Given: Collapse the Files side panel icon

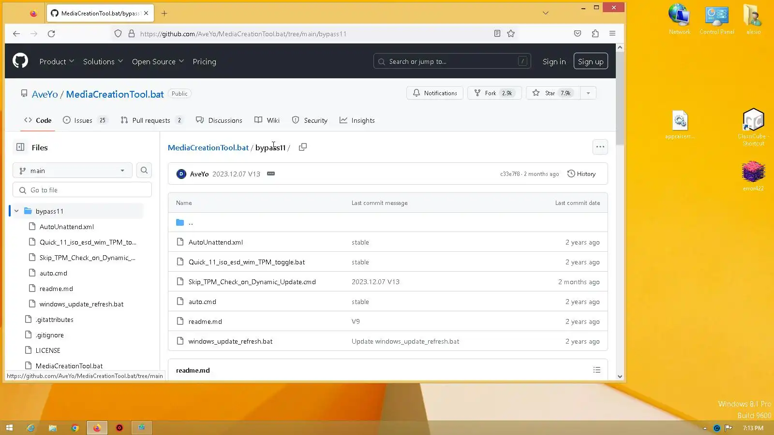Looking at the screenshot, I should coord(20,147).
